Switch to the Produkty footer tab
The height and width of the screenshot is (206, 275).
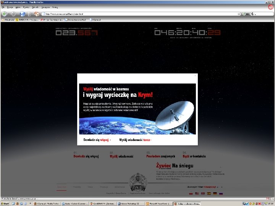77,187
